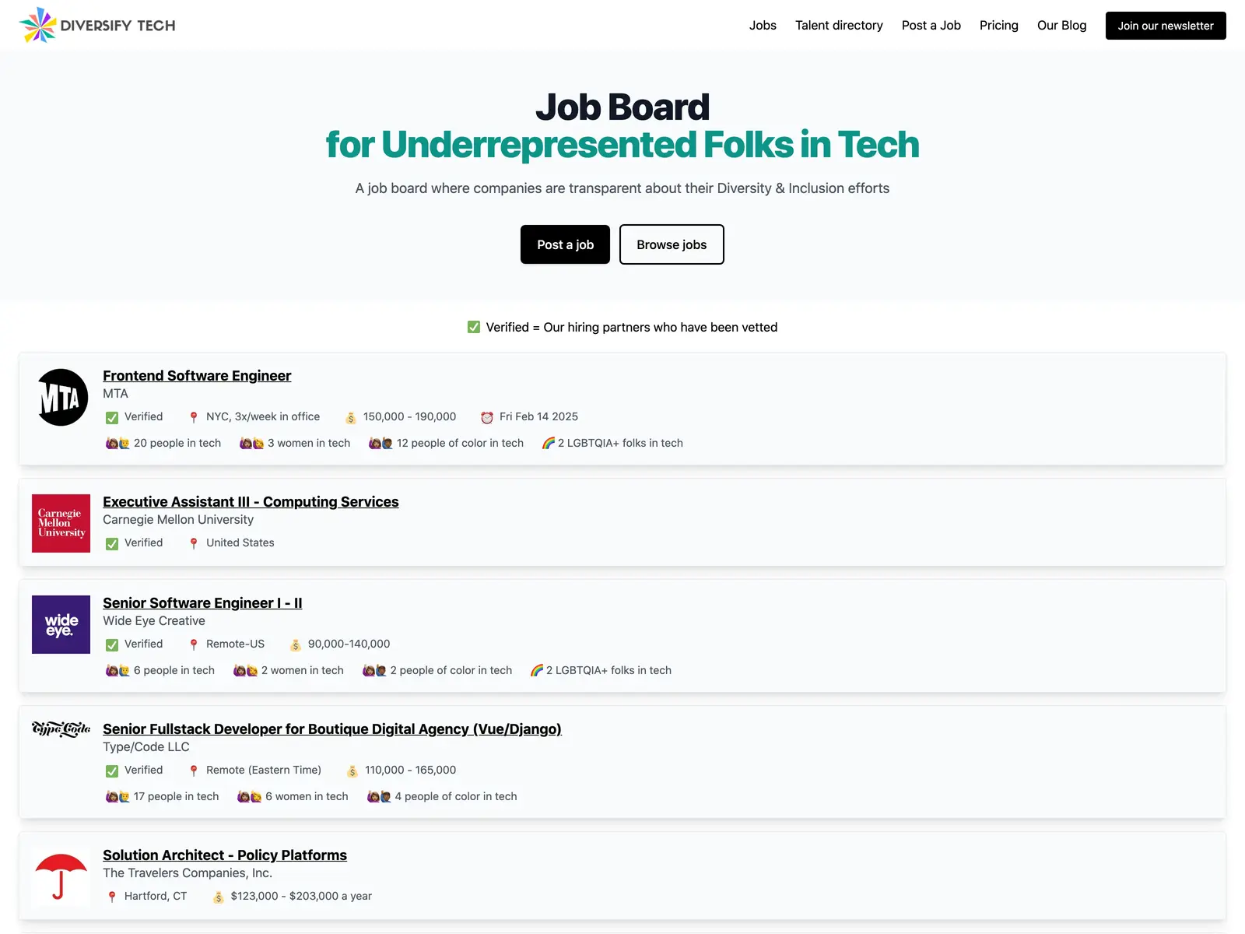Click the Verified checkmark in Wide Eye Creative listing
This screenshot has width=1245, height=934.
[112, 644]
